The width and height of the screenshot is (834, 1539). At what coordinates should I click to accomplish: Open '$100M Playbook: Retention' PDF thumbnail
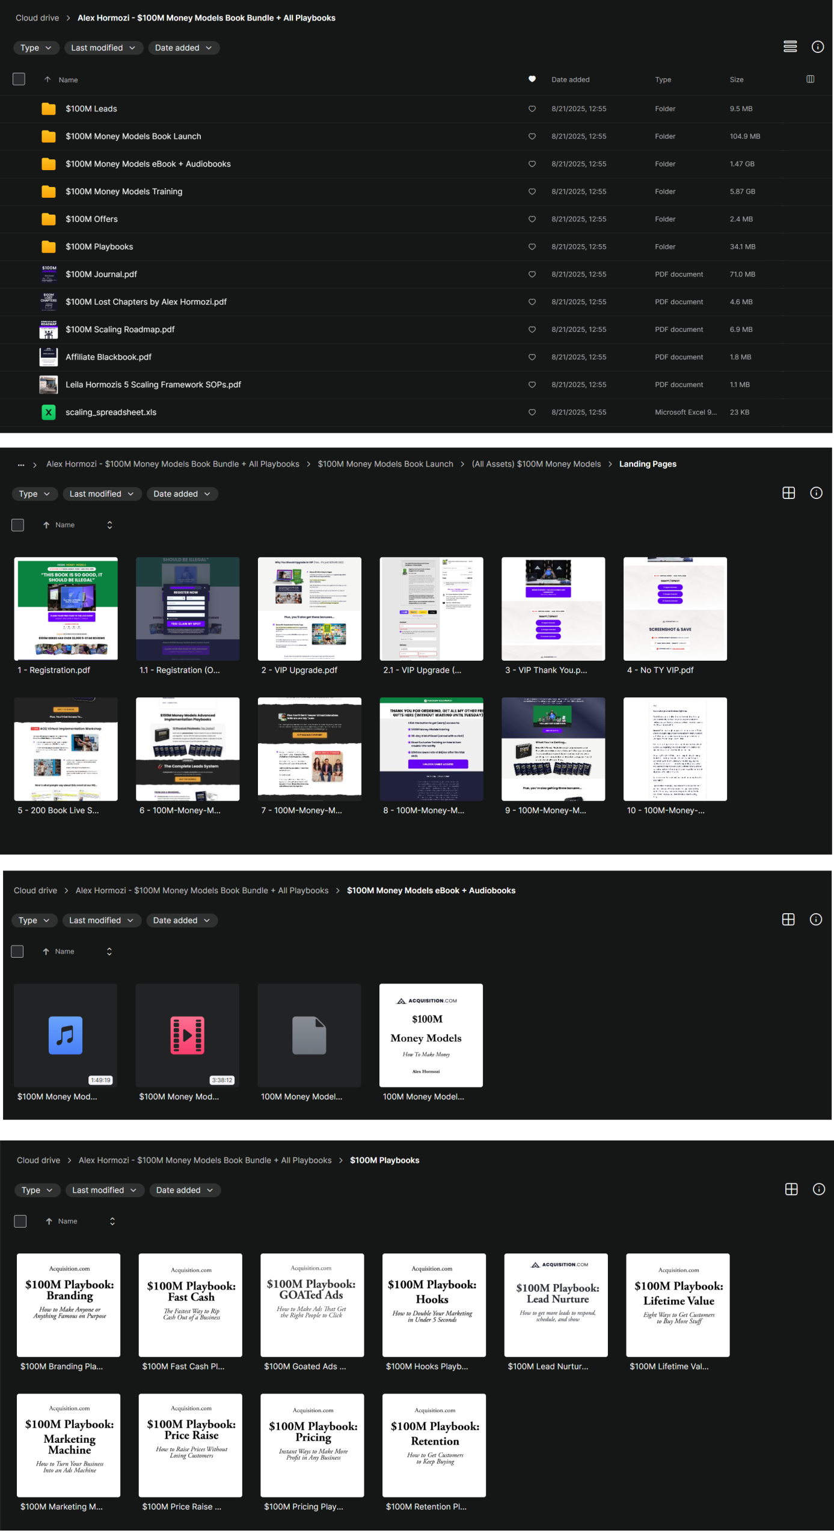(x=434, y=1445)
